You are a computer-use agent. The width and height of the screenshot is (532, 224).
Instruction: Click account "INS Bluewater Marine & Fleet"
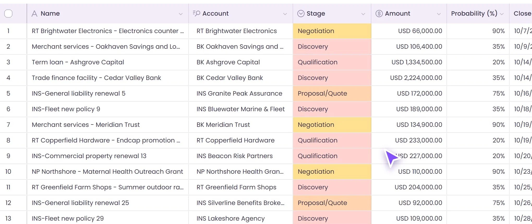(x=241, y=109)
